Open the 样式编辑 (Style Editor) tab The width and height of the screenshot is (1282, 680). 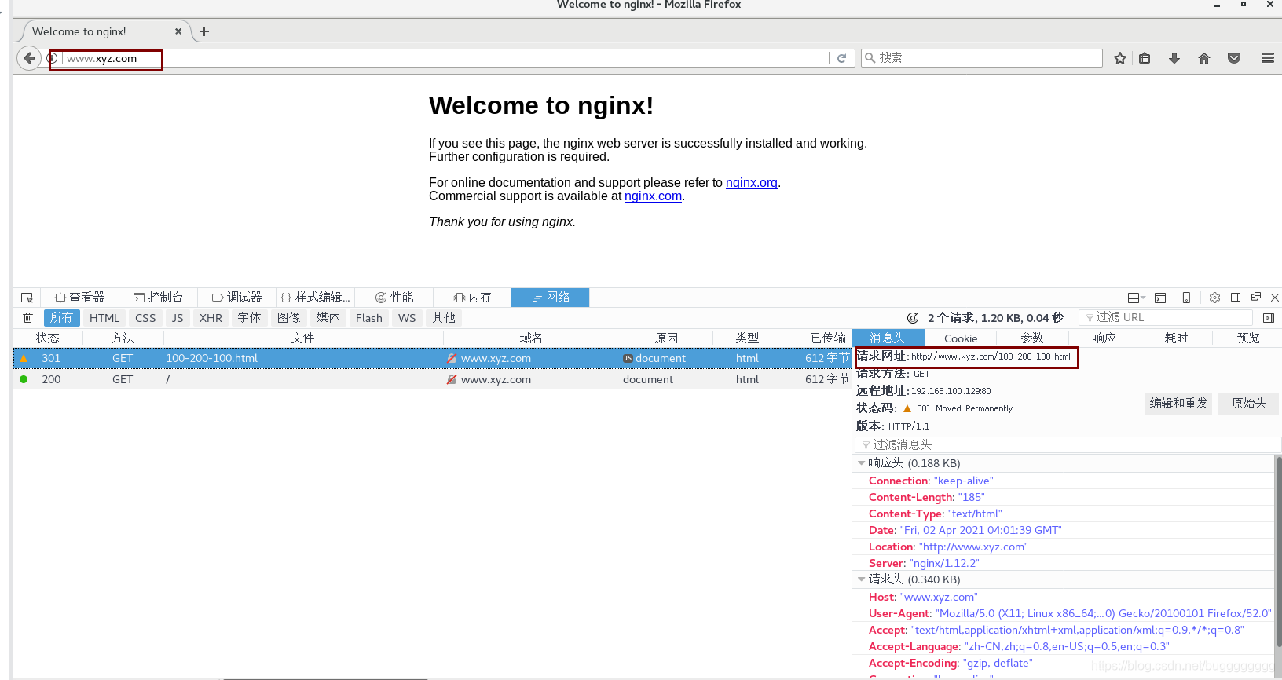click(x=315, y=298)
